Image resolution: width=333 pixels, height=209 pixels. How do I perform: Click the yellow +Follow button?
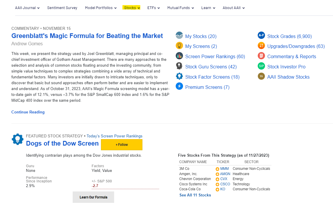coord(122,145)
